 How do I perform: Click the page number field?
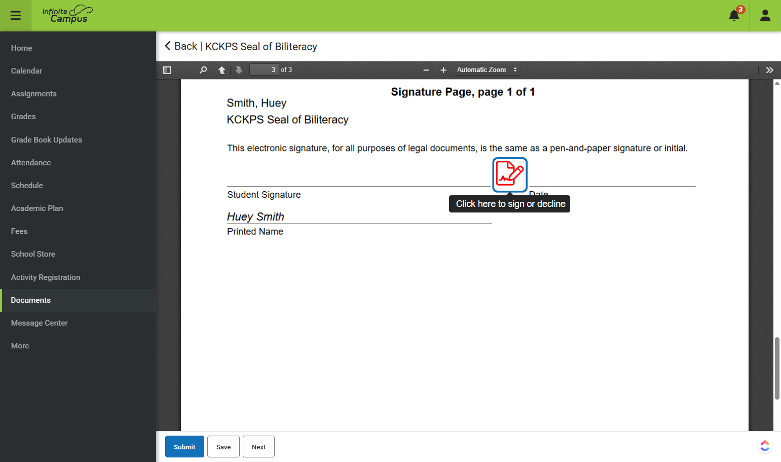(264, 70)
